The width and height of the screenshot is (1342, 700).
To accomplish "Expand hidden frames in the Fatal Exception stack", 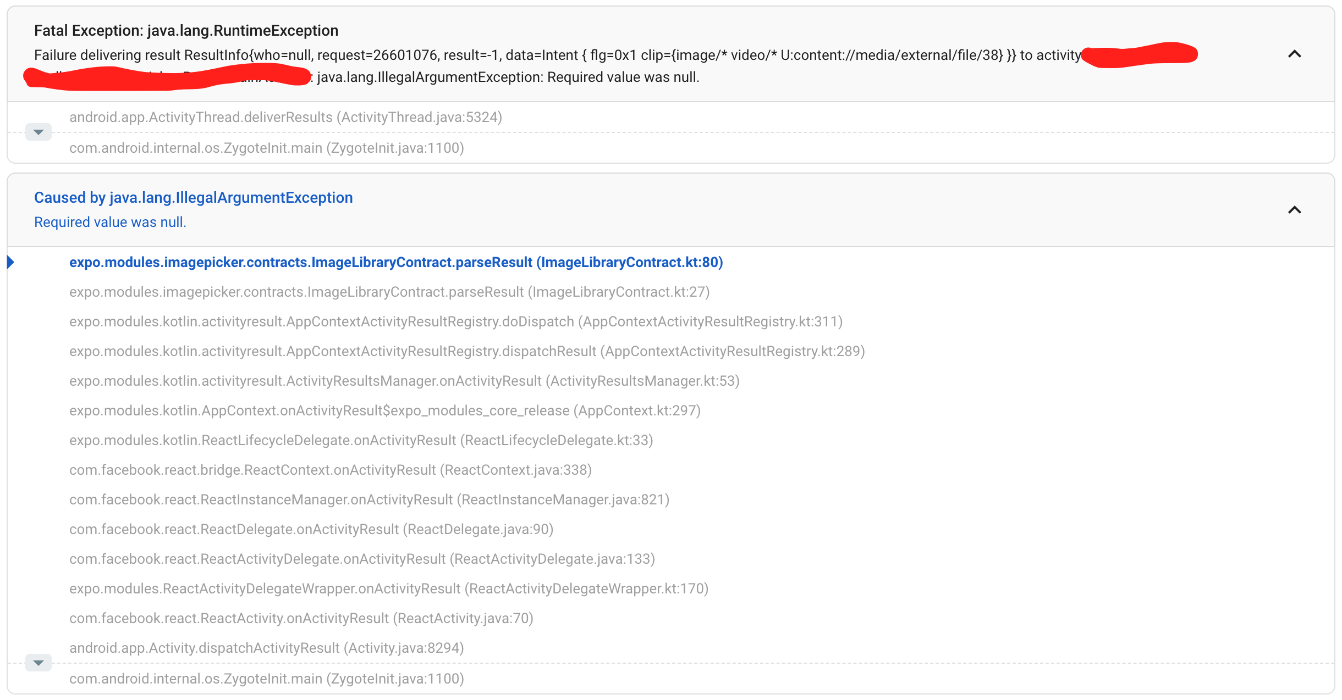I will (x=38, y=132).
